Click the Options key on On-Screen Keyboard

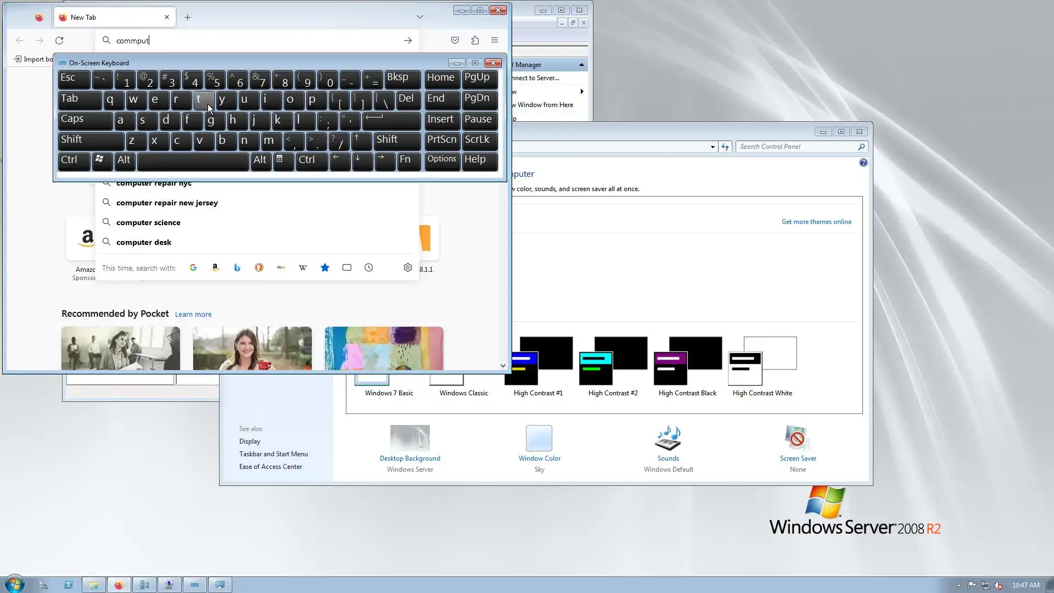pos(442,160)
